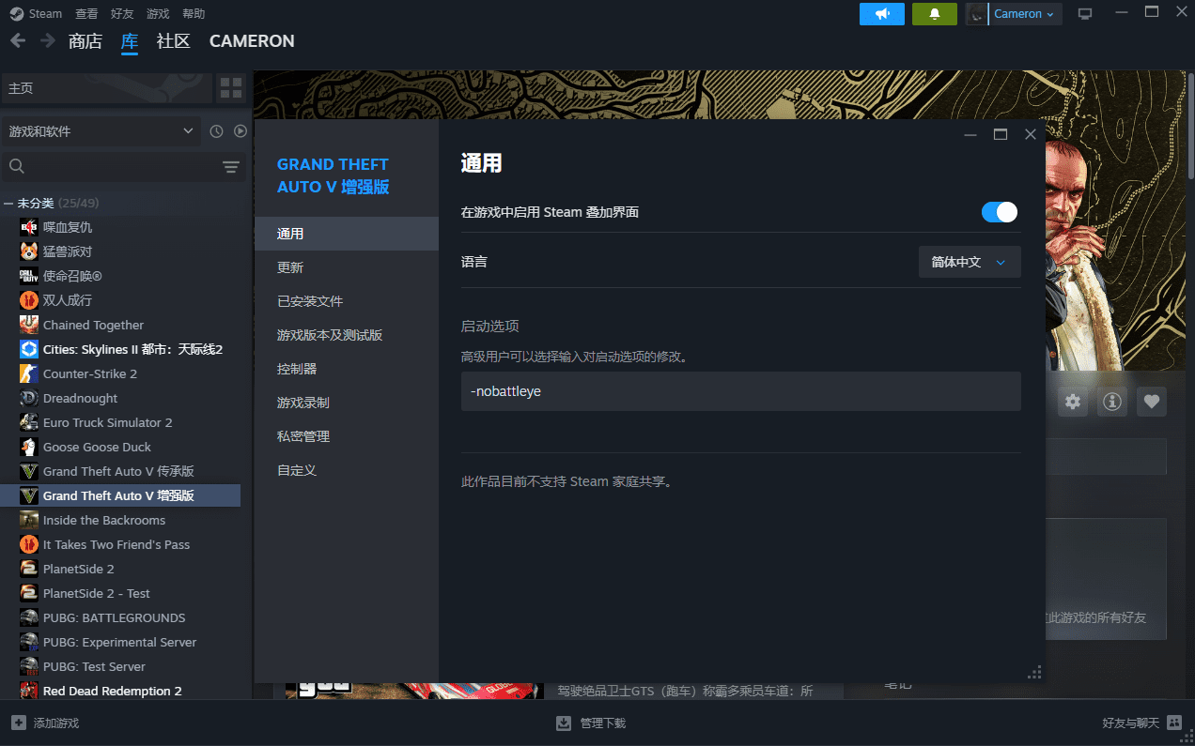Switch library to grid view icon

[x=231, y=88]
